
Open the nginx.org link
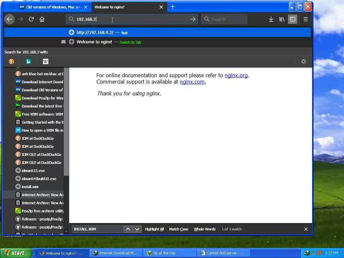[236, 76]
